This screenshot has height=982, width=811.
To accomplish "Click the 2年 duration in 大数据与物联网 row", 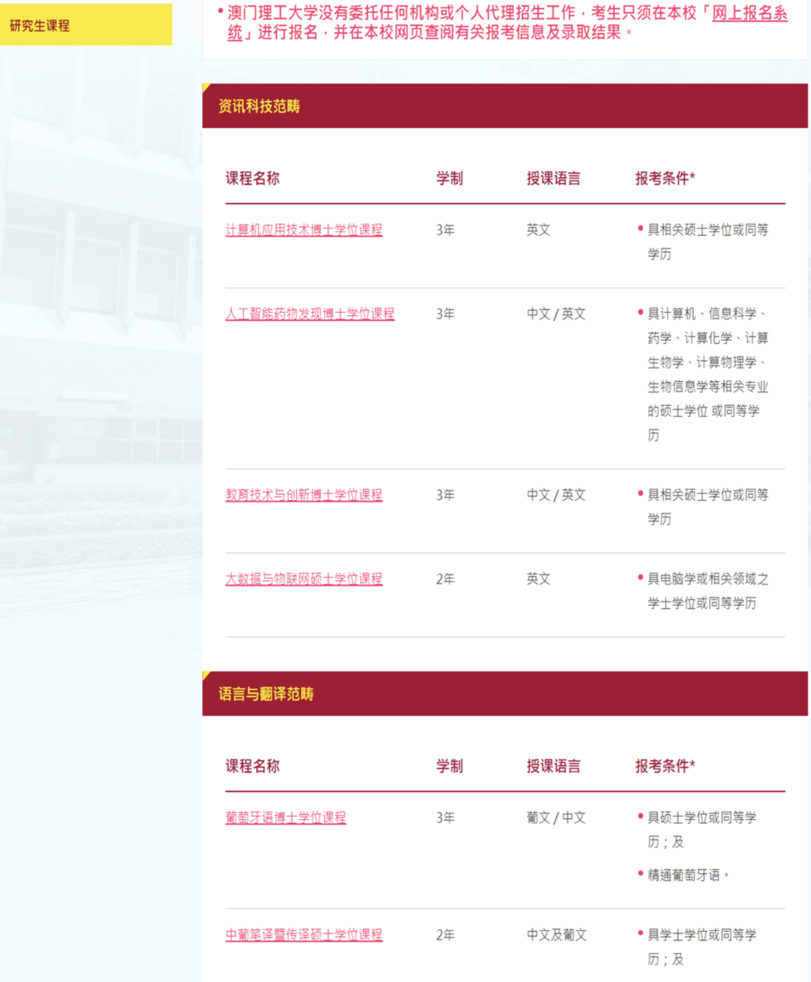I will pos(445,579).
